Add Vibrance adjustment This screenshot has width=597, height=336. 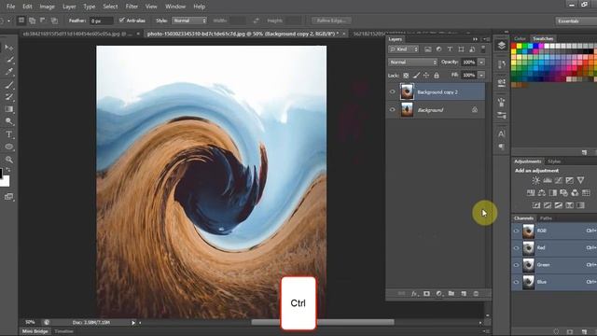click(x=580, y=180)
